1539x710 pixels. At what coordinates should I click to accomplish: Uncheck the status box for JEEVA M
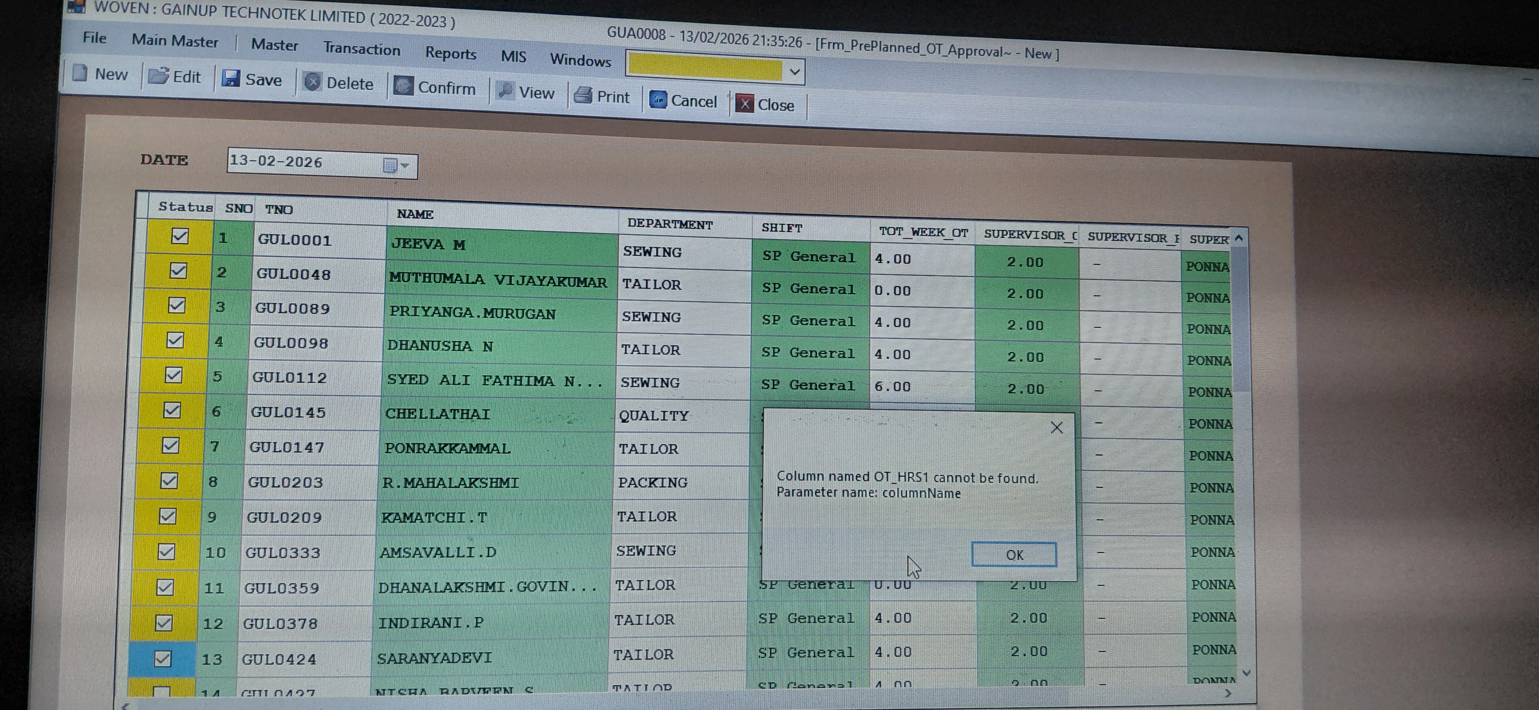pos(180,236)
